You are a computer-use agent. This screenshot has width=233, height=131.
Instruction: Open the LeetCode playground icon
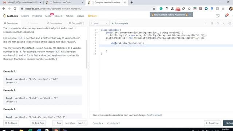[218, 16]
